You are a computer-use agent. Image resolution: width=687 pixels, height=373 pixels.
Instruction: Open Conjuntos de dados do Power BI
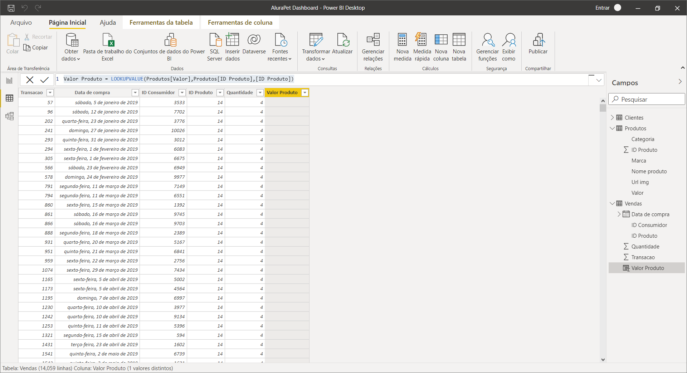tap(169, 47)
